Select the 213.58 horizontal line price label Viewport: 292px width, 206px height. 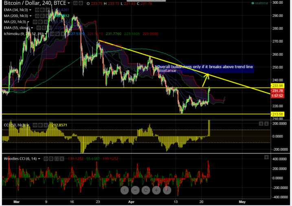pos(277,114)
